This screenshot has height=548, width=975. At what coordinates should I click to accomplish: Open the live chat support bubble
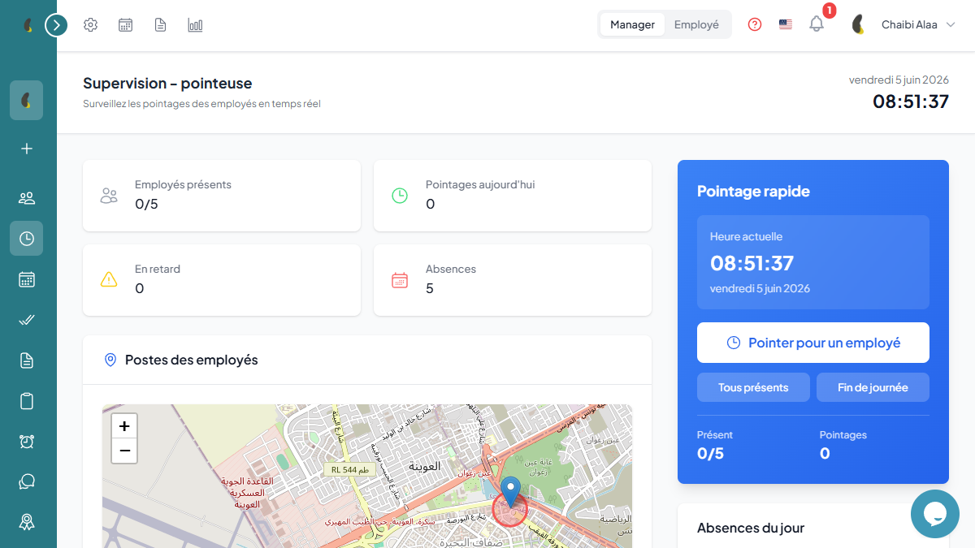(x=935, y=514)
